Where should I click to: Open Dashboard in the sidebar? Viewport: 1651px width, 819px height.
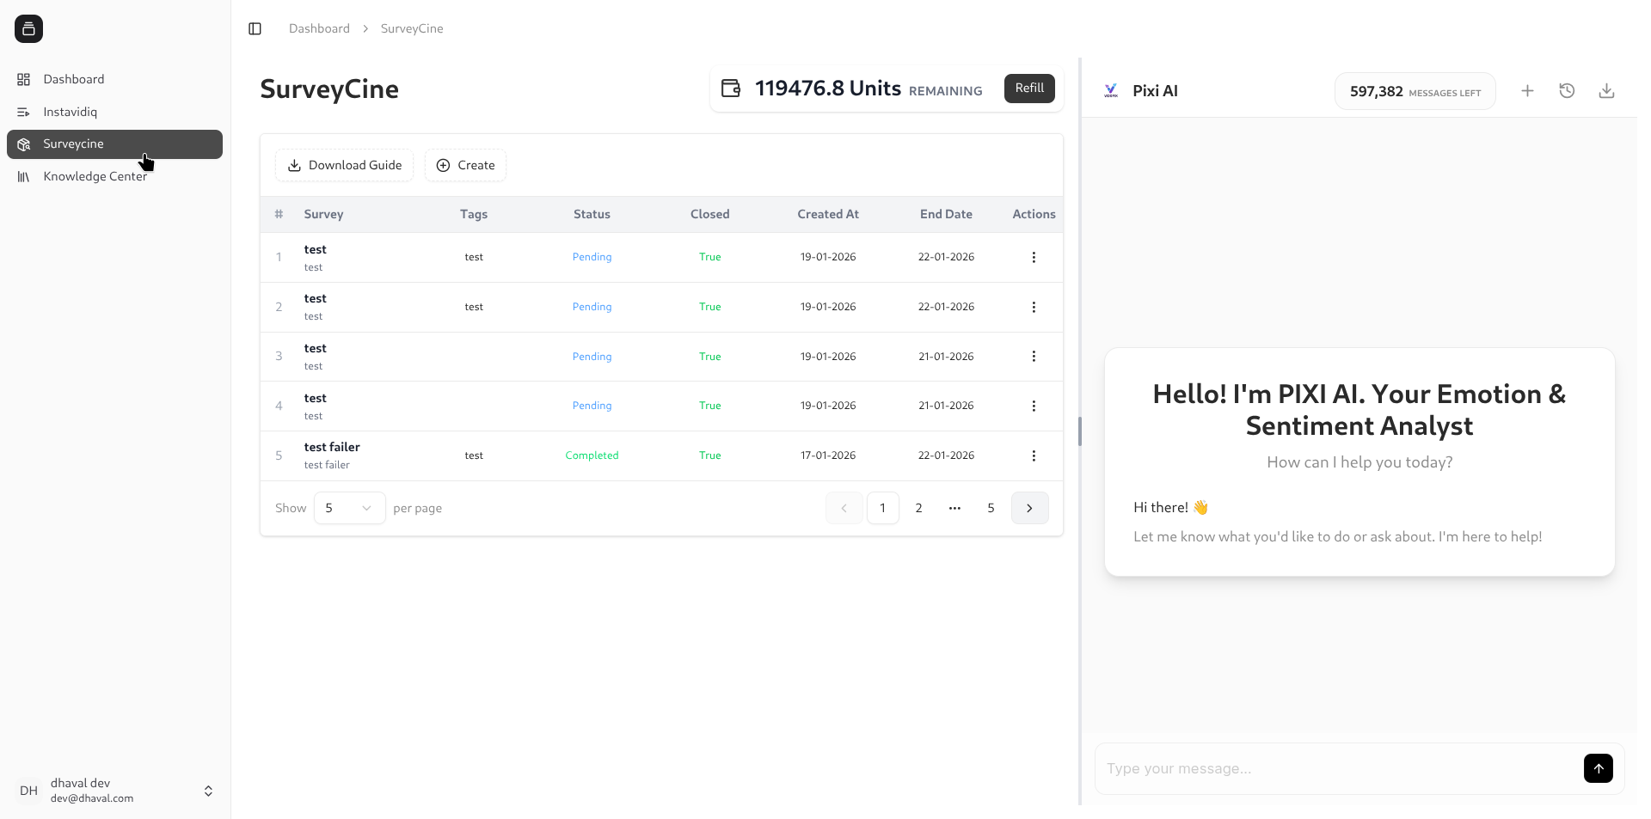114,79
